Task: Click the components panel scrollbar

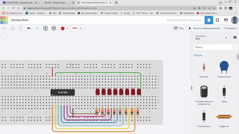Action: (x=238, y=57)
